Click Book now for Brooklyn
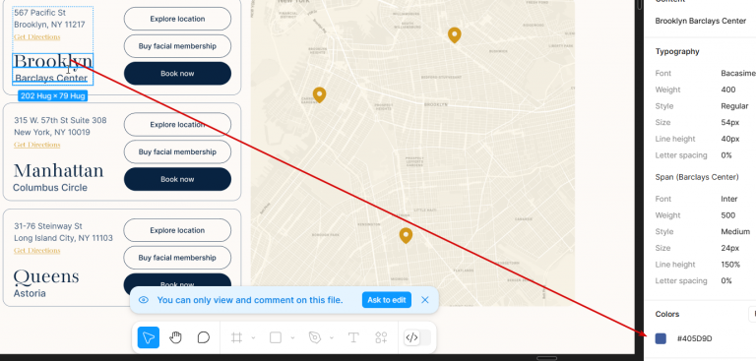Image resolution: width=756 pixels, height=361 pixels. tap(177, 73)
